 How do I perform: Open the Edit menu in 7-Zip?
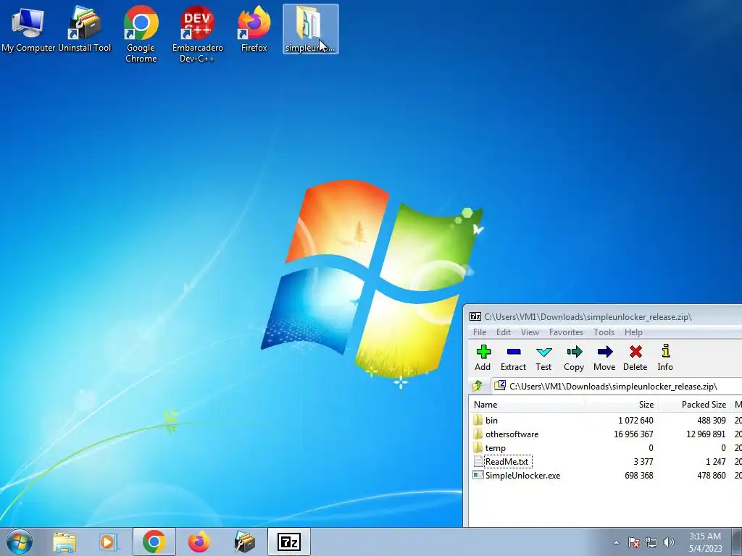[504, 332]
